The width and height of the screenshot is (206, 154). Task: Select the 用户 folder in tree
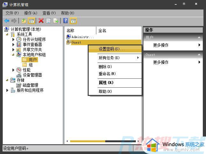pos(30,60)
